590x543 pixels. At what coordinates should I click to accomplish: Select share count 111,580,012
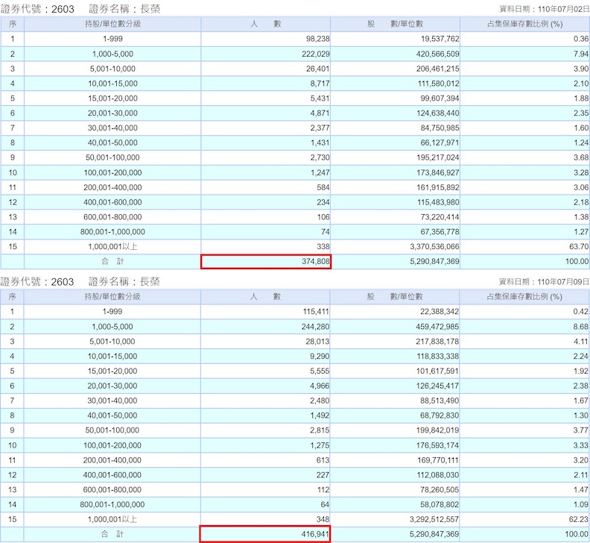[x=438, y=84]
